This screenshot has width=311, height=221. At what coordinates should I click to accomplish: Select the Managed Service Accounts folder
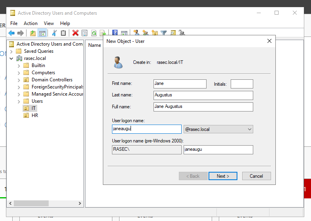click(57, 94)
